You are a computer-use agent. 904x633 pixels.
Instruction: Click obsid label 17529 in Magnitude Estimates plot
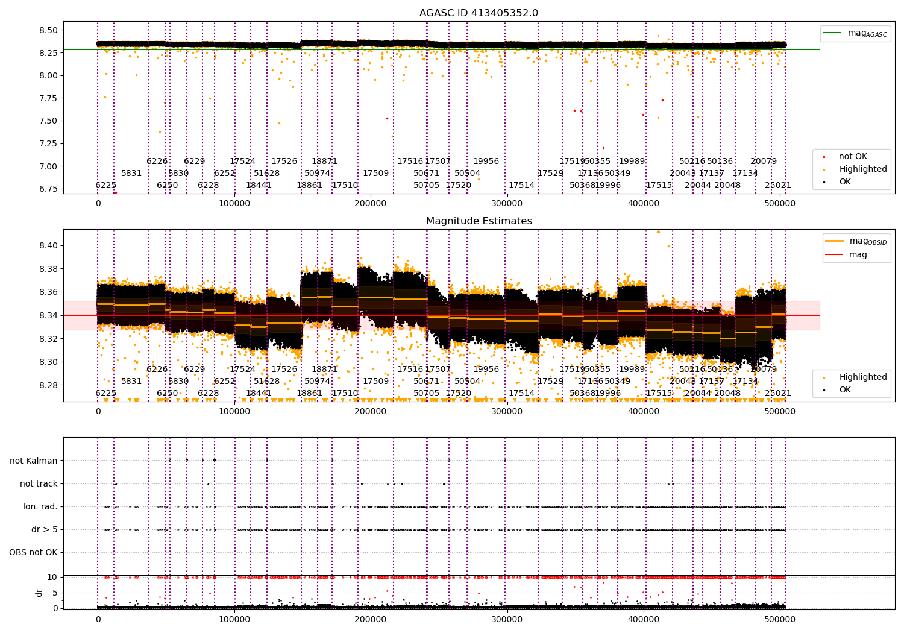coord(550,381)
